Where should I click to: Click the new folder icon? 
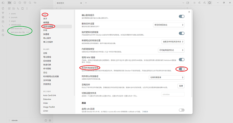14,9
